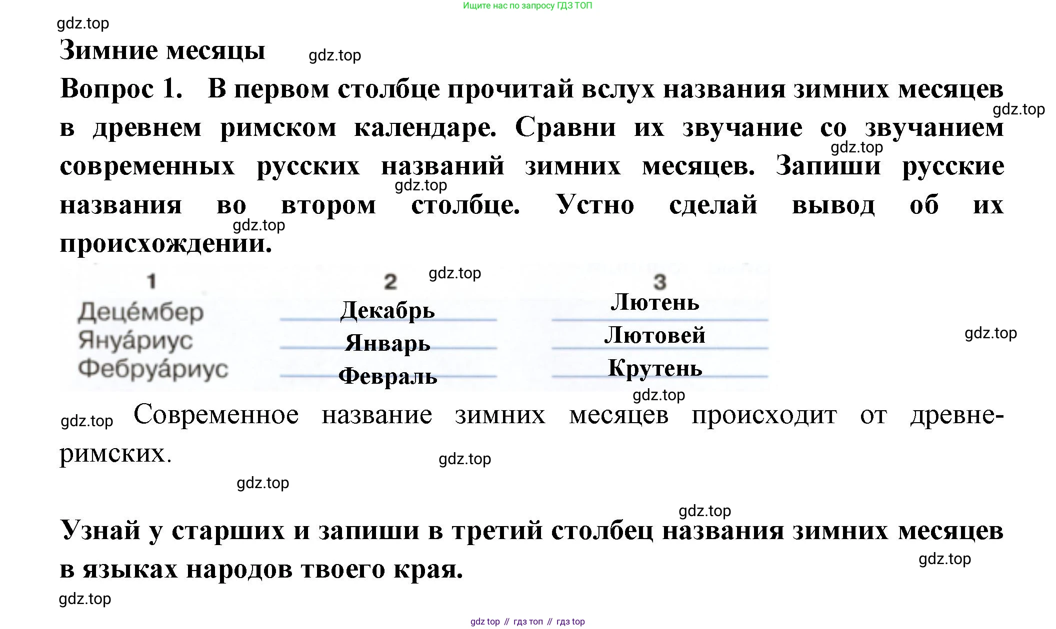Click the 'Зимние месяцы' heading
Screen dimensions: 1056x629
[x=162, y=50]
